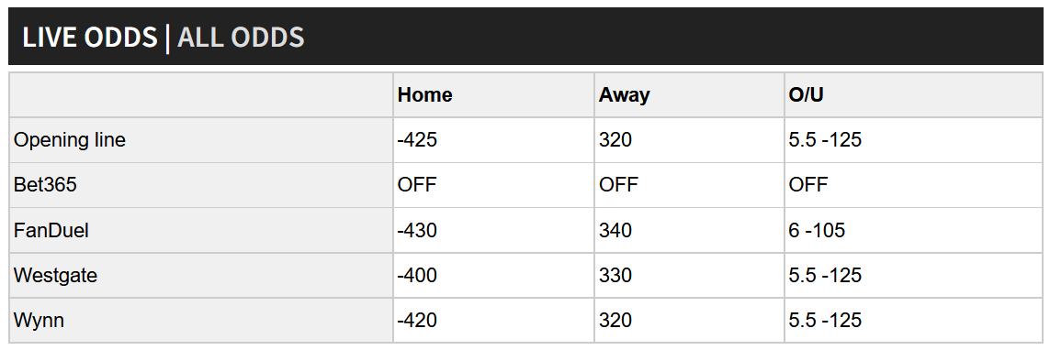Screen dimensions: 1050x350
Task: Click Opening line away odds 320
Action: coord(615,140)
